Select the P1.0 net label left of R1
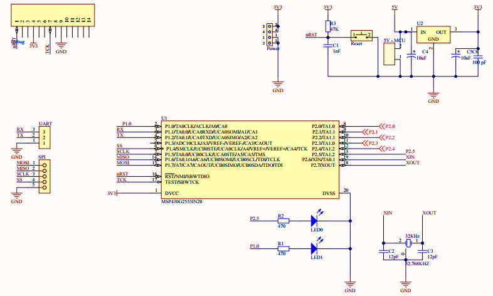The width and height of the screenshot is (493, 296). point(255,246)
